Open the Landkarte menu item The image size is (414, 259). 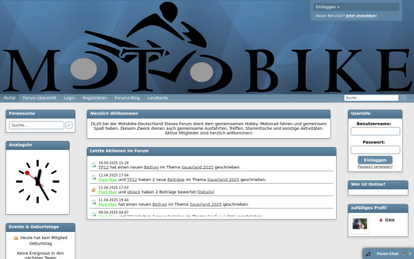point(157,98)
